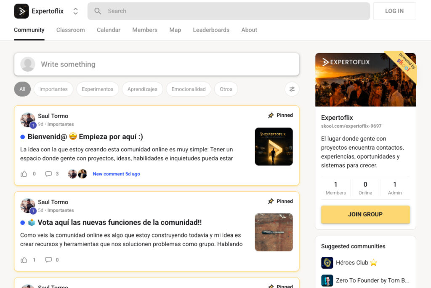This screenshot has height=288, width=431.
Task: Open the Community tab
Action: click(x=29, y=30)
